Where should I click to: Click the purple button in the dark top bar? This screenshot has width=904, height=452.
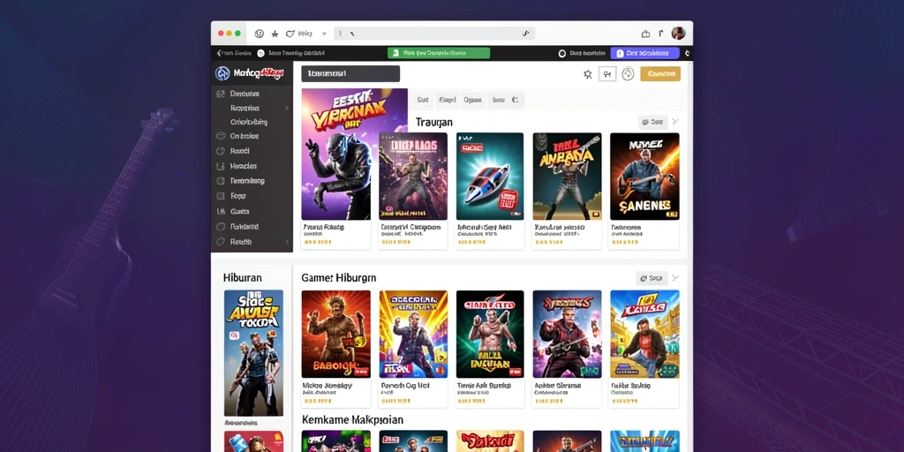pyautogui.click(x=645, y=53)
